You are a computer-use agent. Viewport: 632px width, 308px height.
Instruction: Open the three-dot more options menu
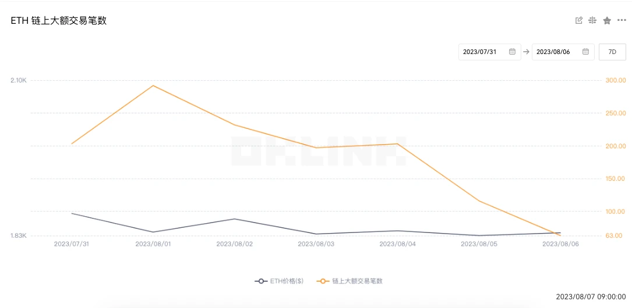(622, 20)
